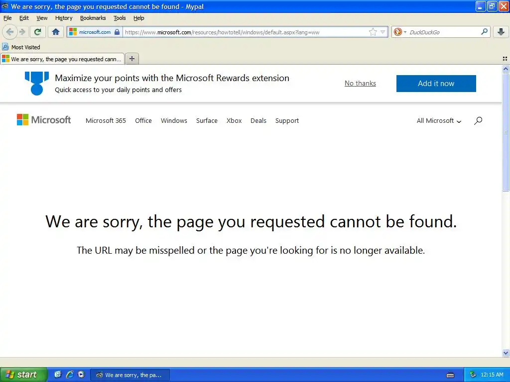
Task: Open the History menu
Action: [x=64, y=18]
